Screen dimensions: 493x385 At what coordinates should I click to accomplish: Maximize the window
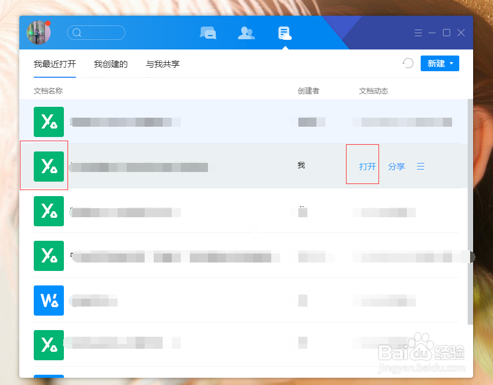click(x=447, y=33)
